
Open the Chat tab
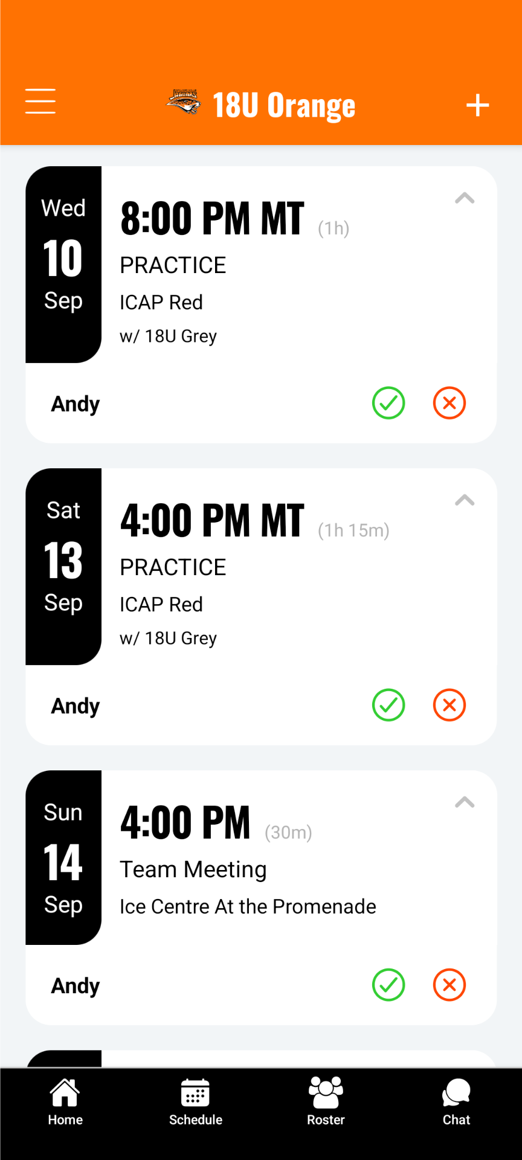456,1102
